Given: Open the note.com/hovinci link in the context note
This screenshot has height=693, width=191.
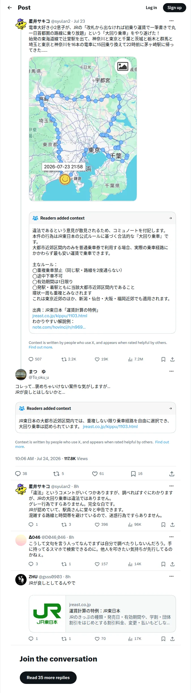Looking at the screenshot, I should [59, 327].
